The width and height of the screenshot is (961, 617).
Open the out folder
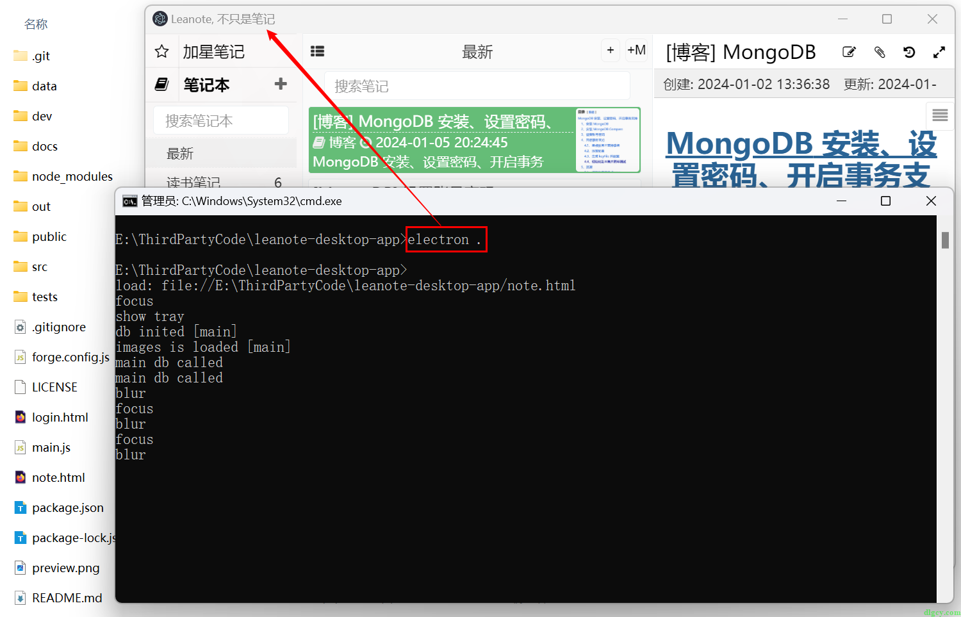tap(32, 206)
